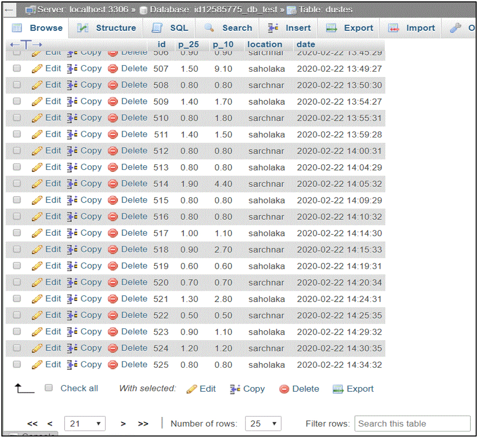Open the page number dropdown showing 21
Screen dimensions: 478x438
(85, 424)
